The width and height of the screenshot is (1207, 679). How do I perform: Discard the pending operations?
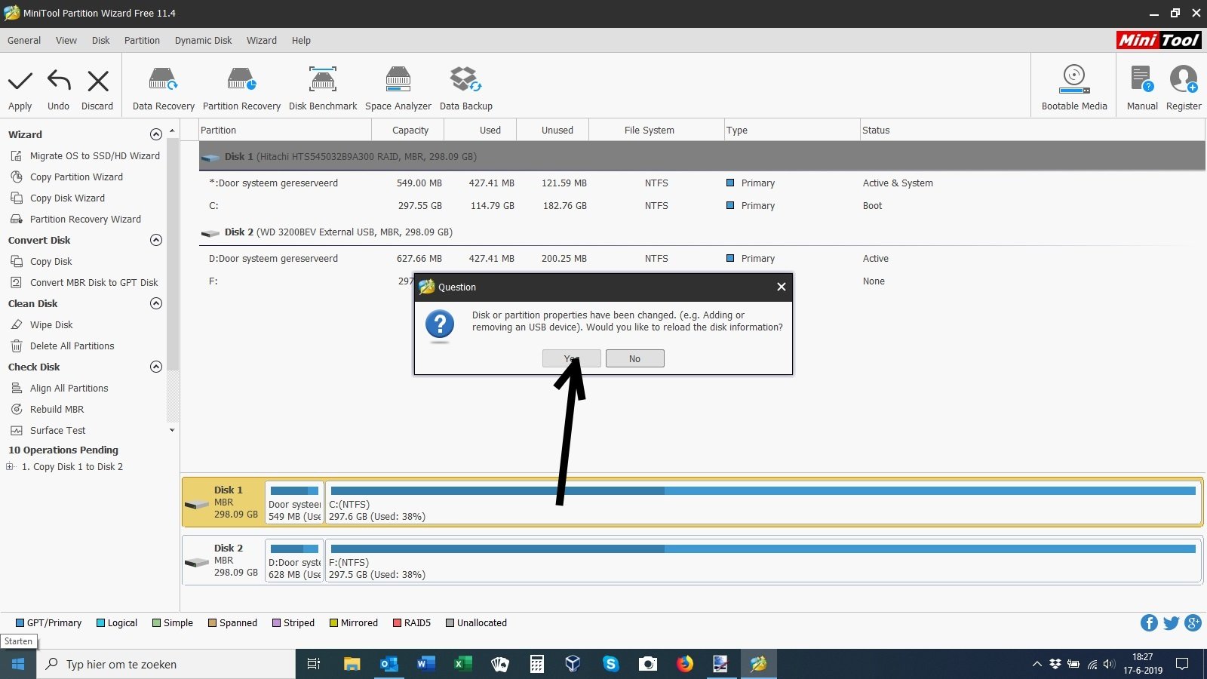click(x=97, y=81)
